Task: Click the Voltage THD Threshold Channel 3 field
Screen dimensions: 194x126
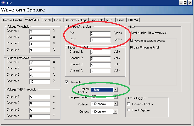Action: point(40,110)
